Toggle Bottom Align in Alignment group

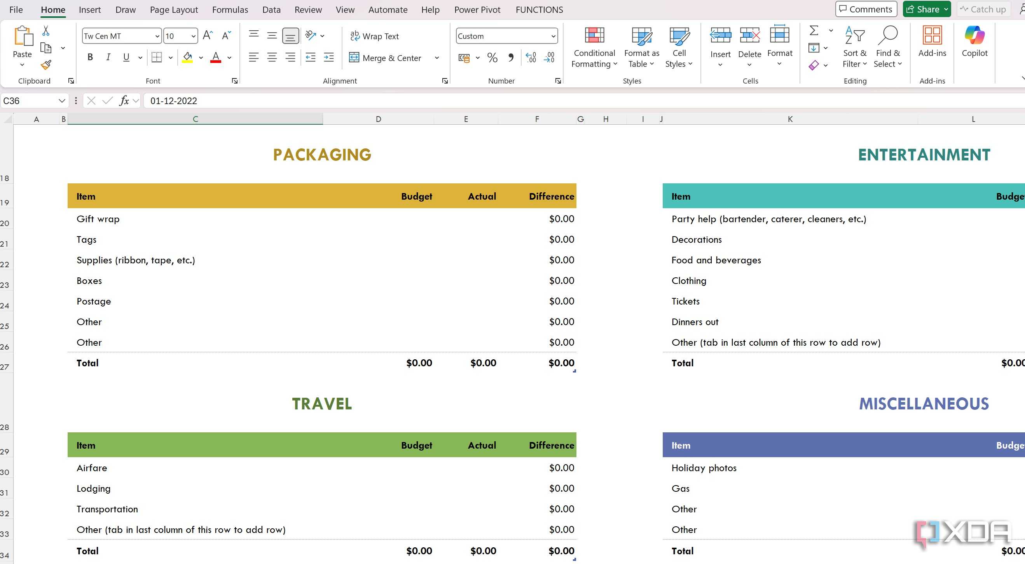click(290, 35)
